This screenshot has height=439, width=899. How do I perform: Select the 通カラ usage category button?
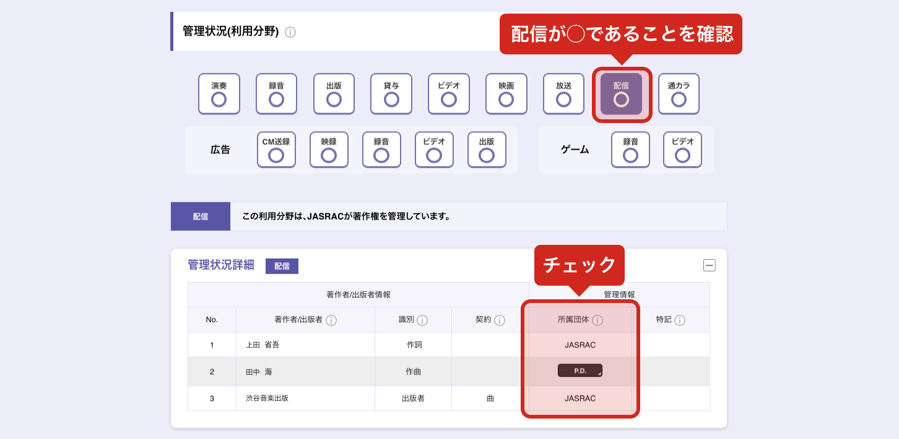[x=679, y=94]
